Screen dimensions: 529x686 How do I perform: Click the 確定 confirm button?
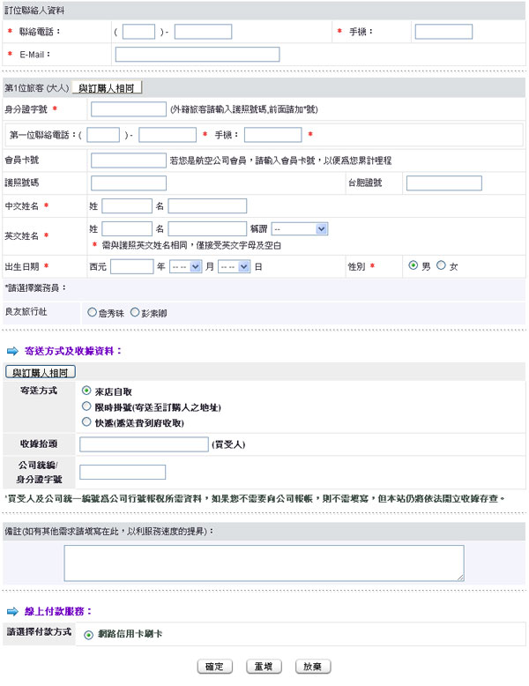[x=214, y=667]
